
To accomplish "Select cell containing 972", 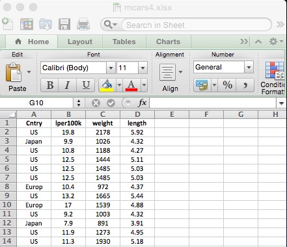I will 103,187.
